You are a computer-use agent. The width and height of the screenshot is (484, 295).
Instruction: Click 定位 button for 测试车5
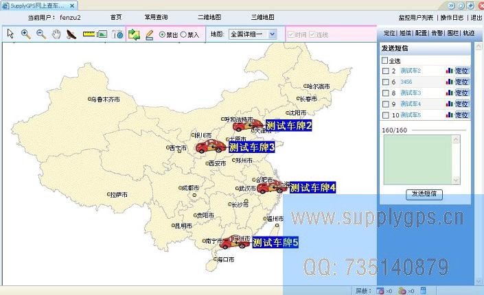click(x=462, y=115)
